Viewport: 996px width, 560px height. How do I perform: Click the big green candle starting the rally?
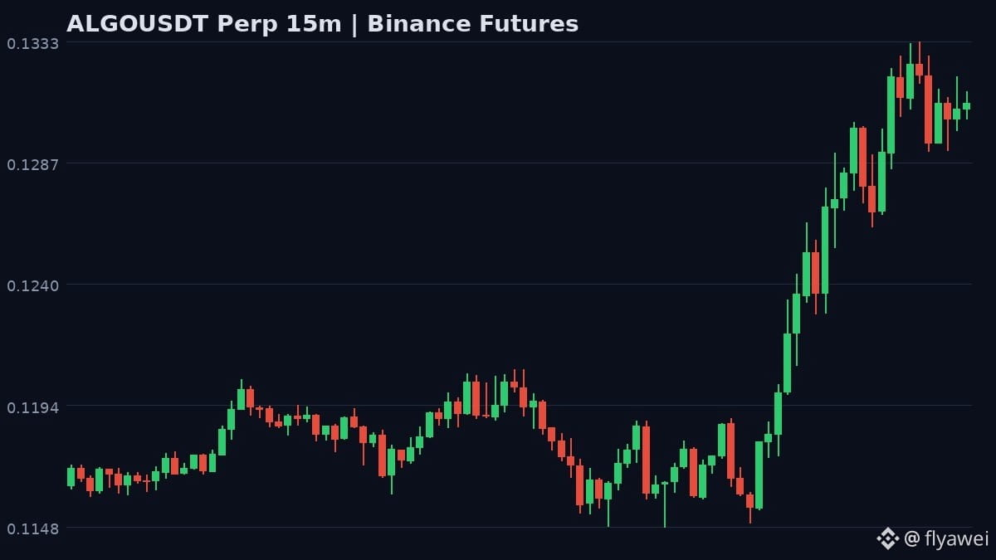click(759, 475)
